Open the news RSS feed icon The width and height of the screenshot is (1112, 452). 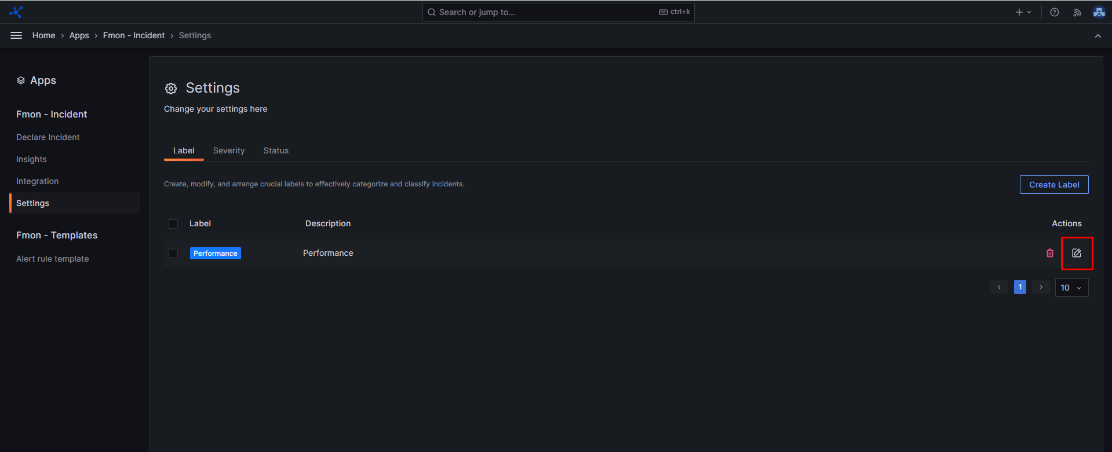pyautogui.click(x=1077, y=12)
